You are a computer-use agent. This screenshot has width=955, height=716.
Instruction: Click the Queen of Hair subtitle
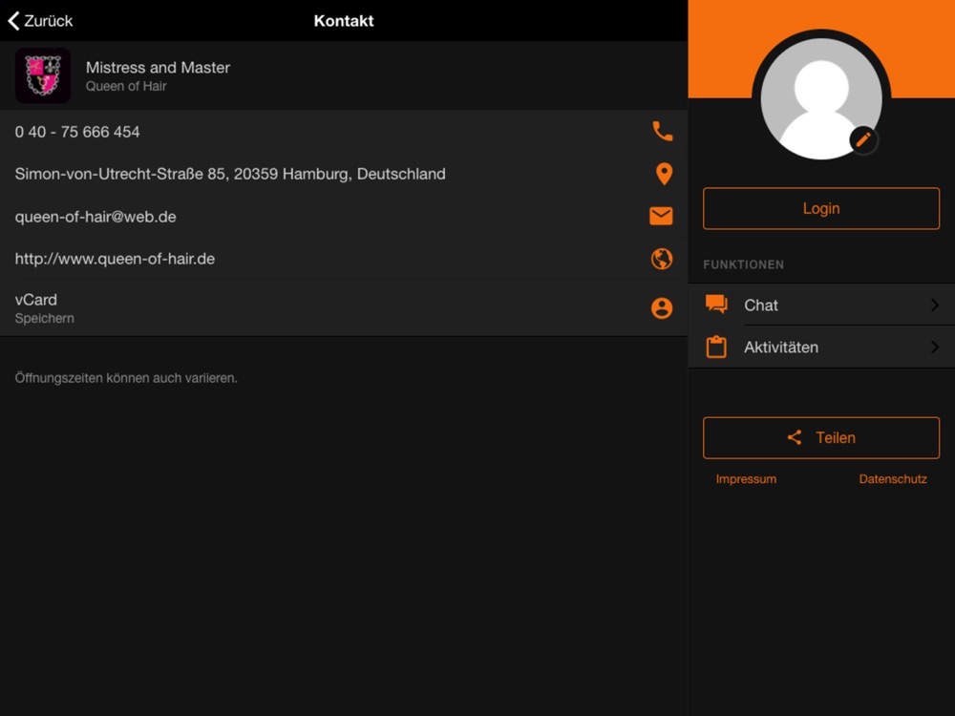[126, 87]
